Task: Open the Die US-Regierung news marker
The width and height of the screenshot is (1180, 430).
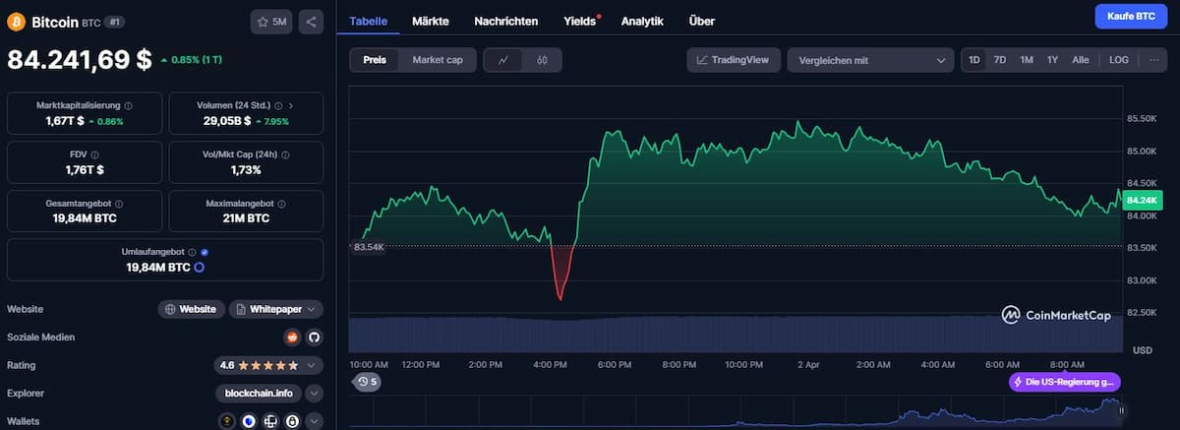Action: pos(1065,382)
